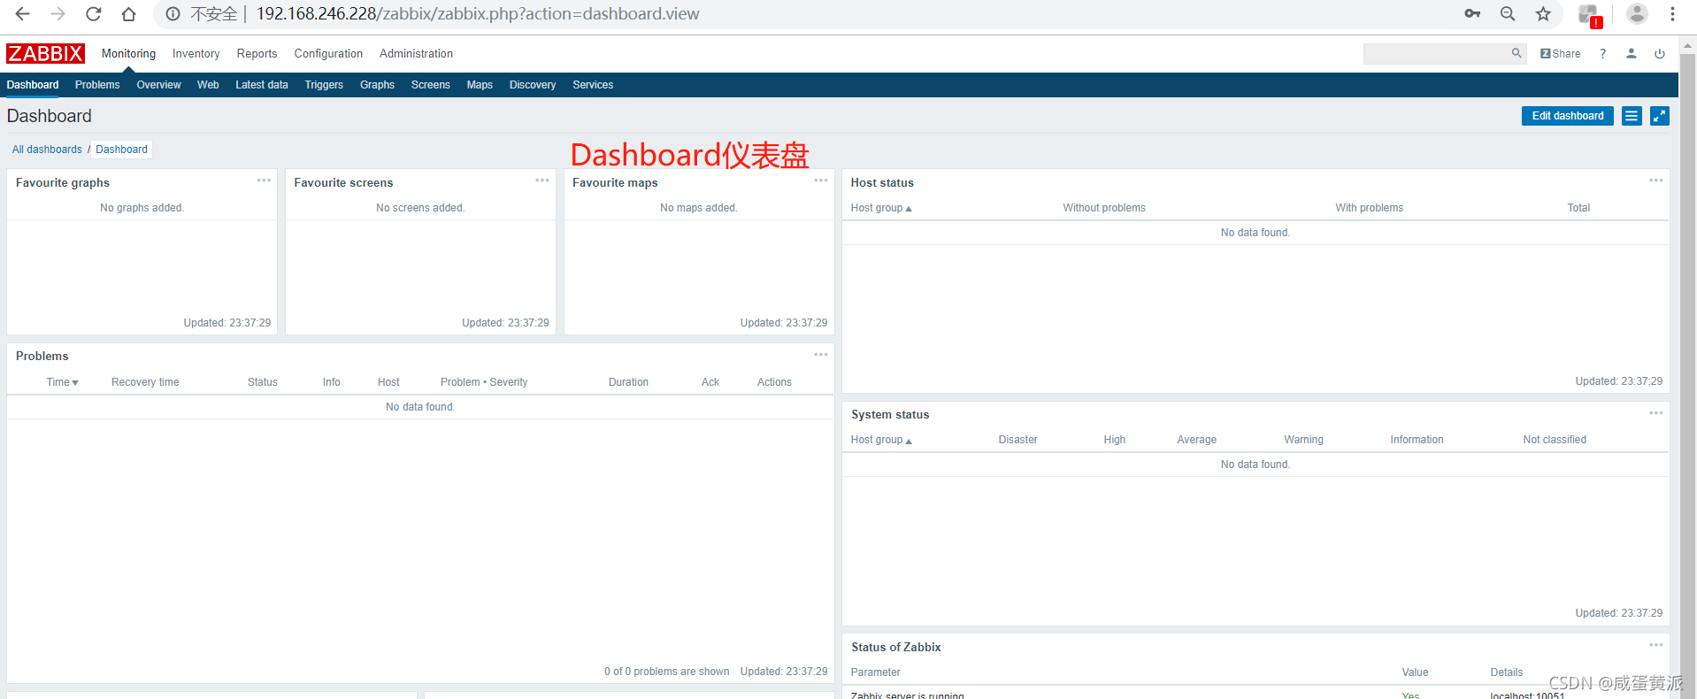Viewport: 1697px width, 699px height.
Task: Open Services submenu
Action: click(593, 85)
